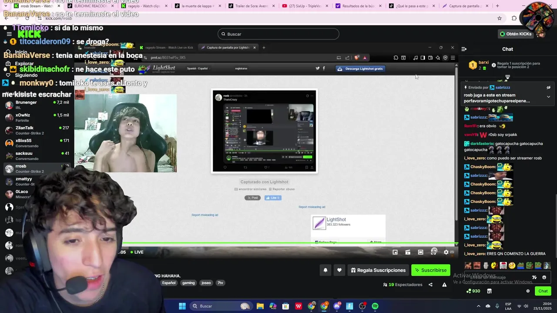Report the stream with warning triangle icon
Viewport: 557px width, 313px height.
click(x=444, y=285)
